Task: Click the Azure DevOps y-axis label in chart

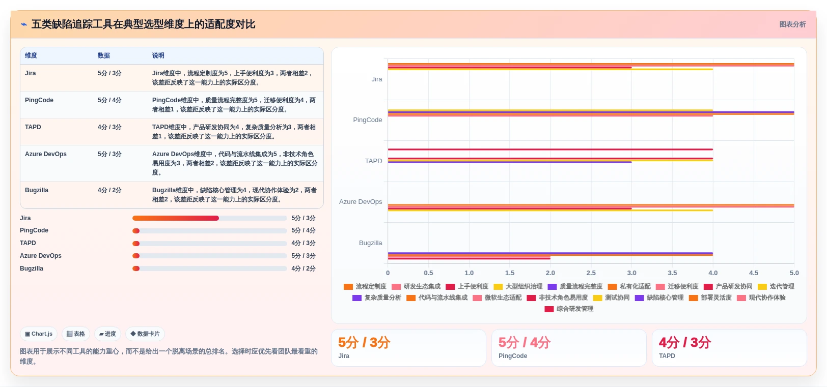Action: point(361,202)
